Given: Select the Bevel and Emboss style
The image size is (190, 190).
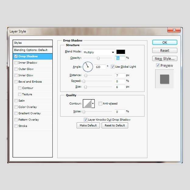Looking at the screenshot, I should pyautogui.click(x=30, y=82).
